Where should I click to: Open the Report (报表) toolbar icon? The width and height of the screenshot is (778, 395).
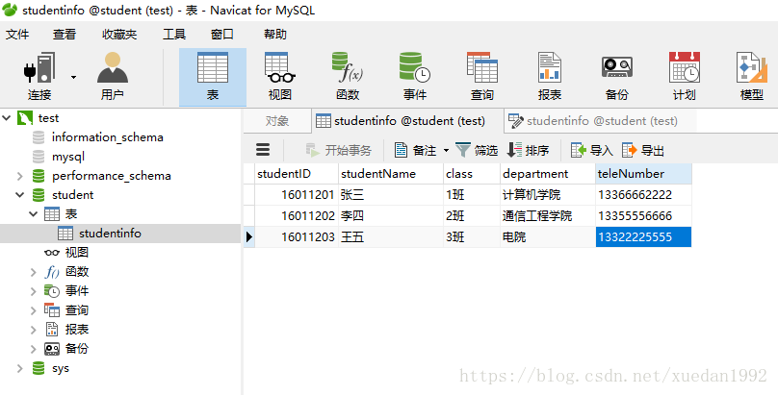[549, 77]
